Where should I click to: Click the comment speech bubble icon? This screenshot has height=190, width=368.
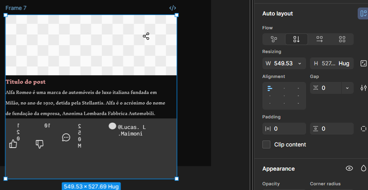click(66, 137)
